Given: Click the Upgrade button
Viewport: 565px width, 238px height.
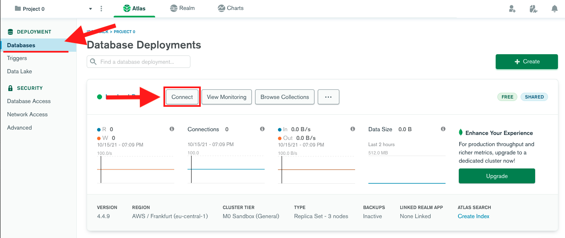Looking at the screenshot, I should 497,176.
